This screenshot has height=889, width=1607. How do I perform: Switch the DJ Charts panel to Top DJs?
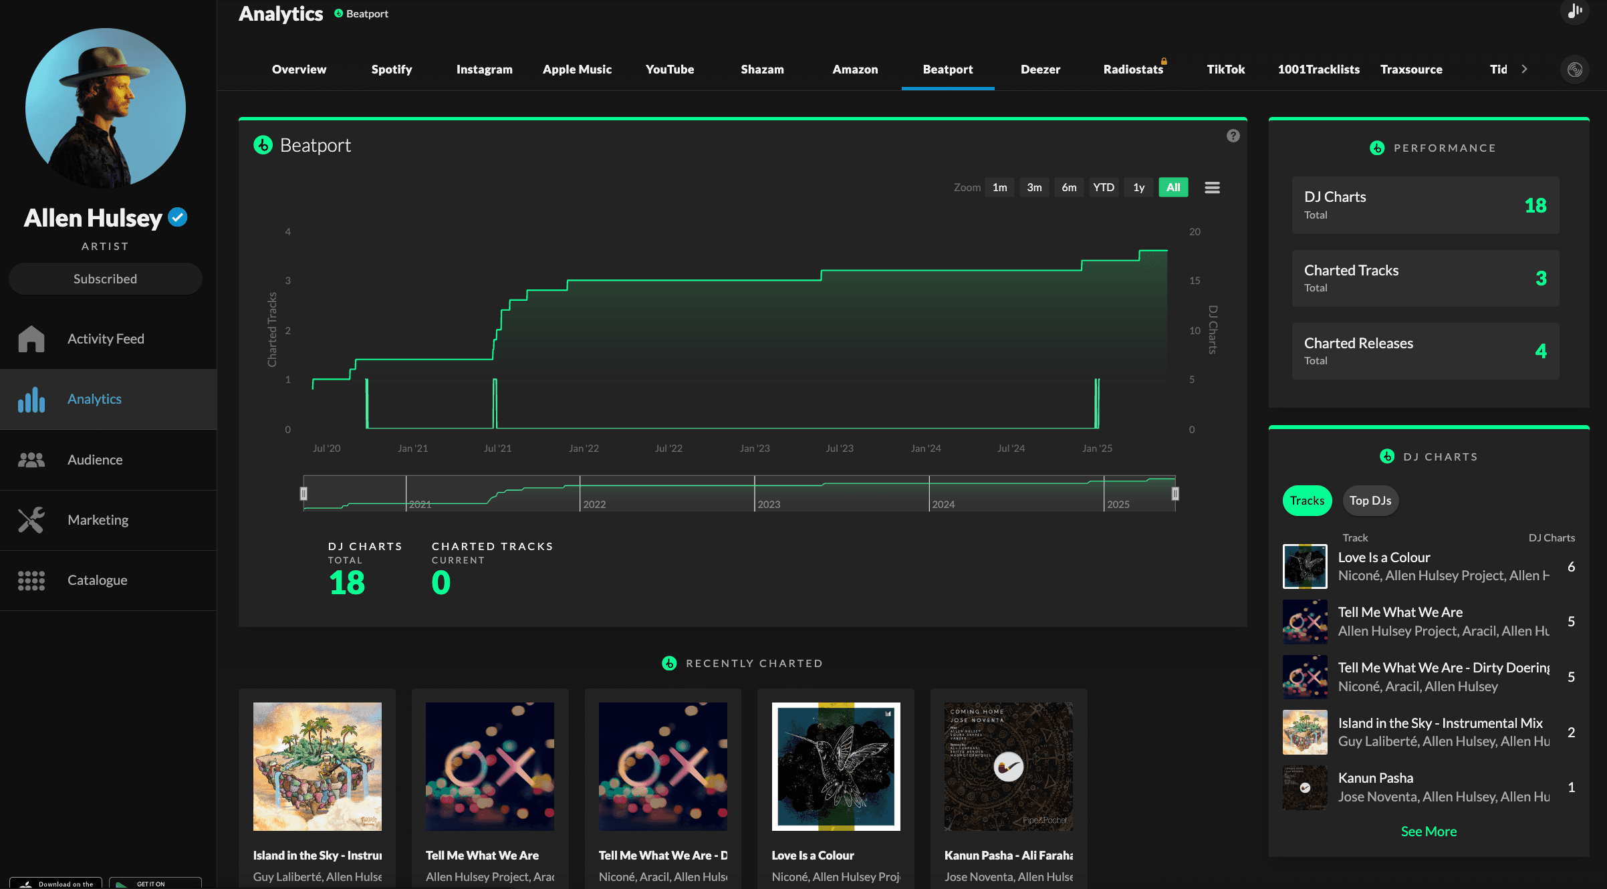(1370, 500)
